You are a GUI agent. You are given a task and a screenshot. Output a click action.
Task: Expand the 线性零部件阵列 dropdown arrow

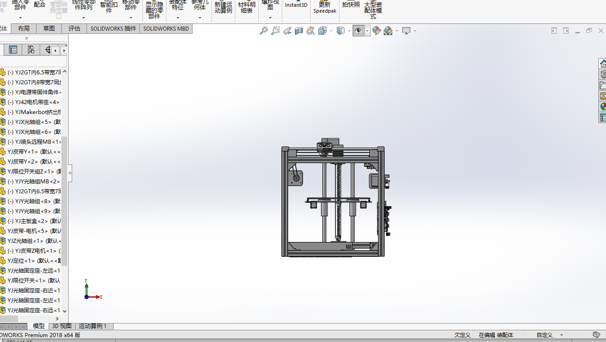[x=84, y=18]
